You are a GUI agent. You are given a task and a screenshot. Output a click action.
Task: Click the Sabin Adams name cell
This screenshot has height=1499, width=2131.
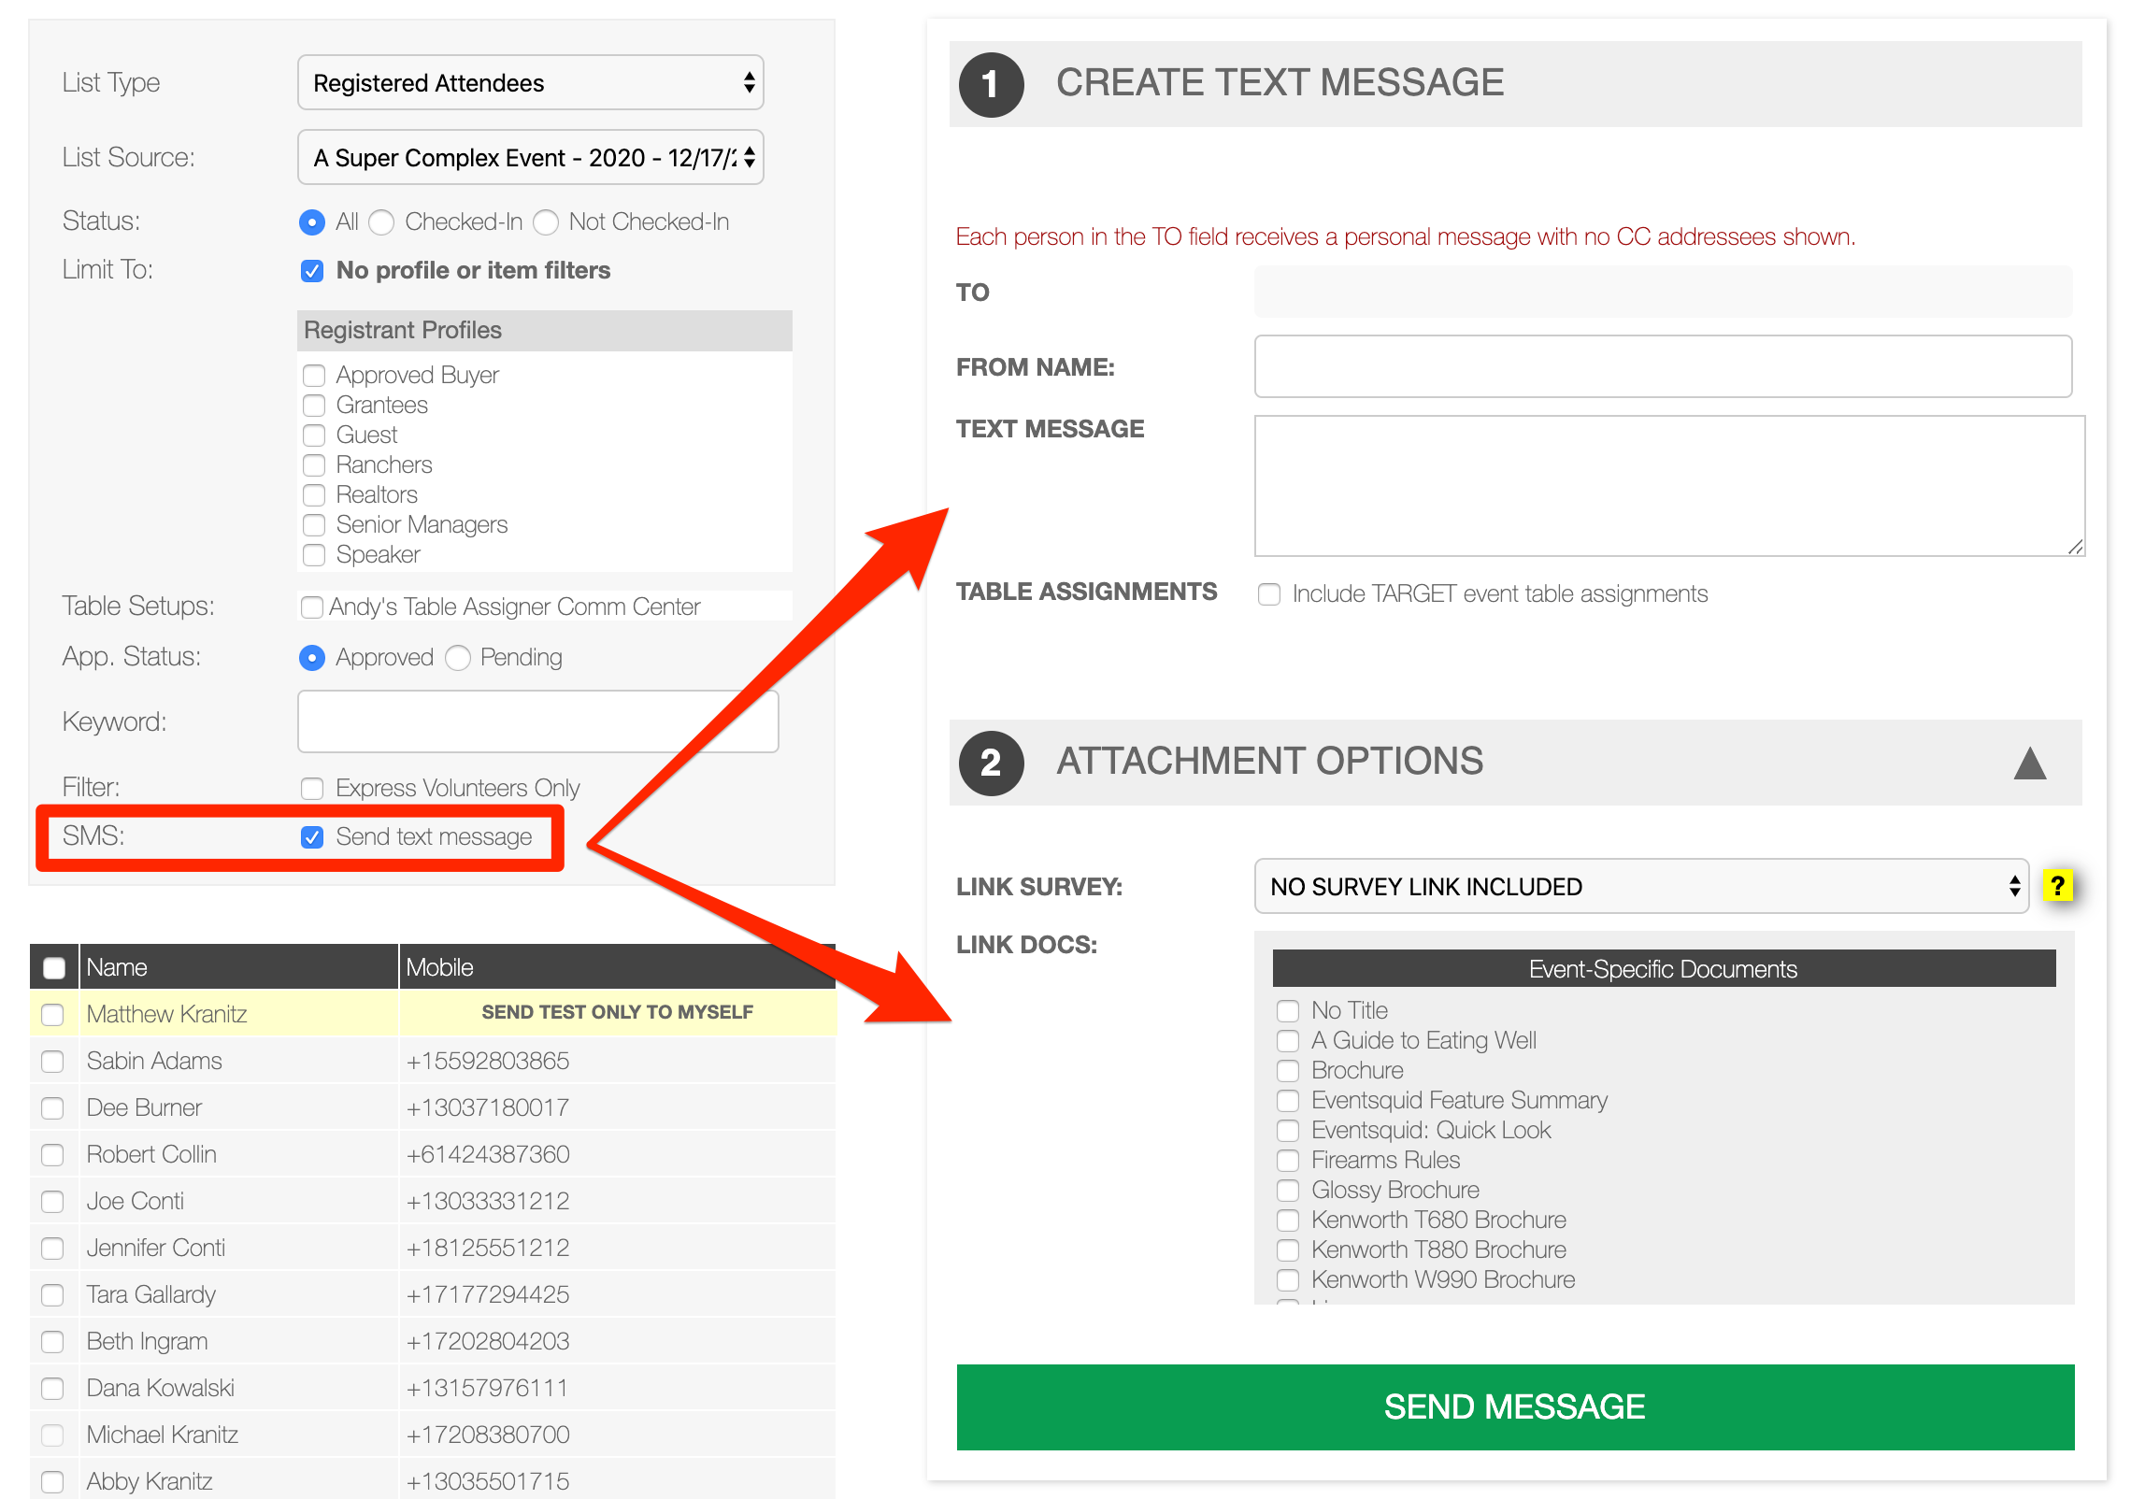pos(239,1061)
